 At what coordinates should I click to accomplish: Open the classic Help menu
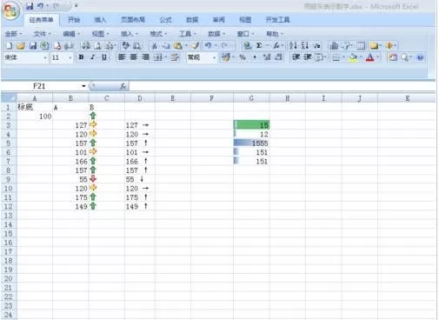[275, 34]
